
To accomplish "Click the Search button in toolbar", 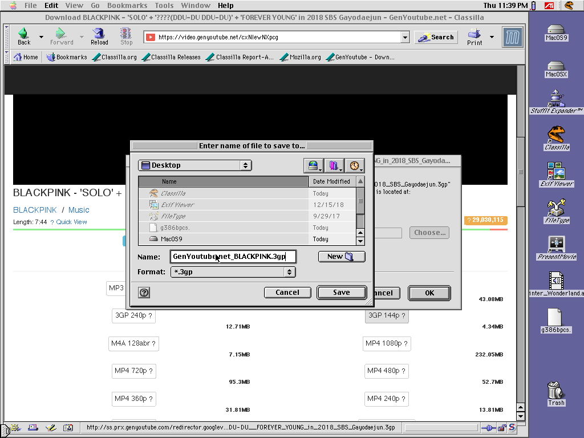I will click(436, 37).
